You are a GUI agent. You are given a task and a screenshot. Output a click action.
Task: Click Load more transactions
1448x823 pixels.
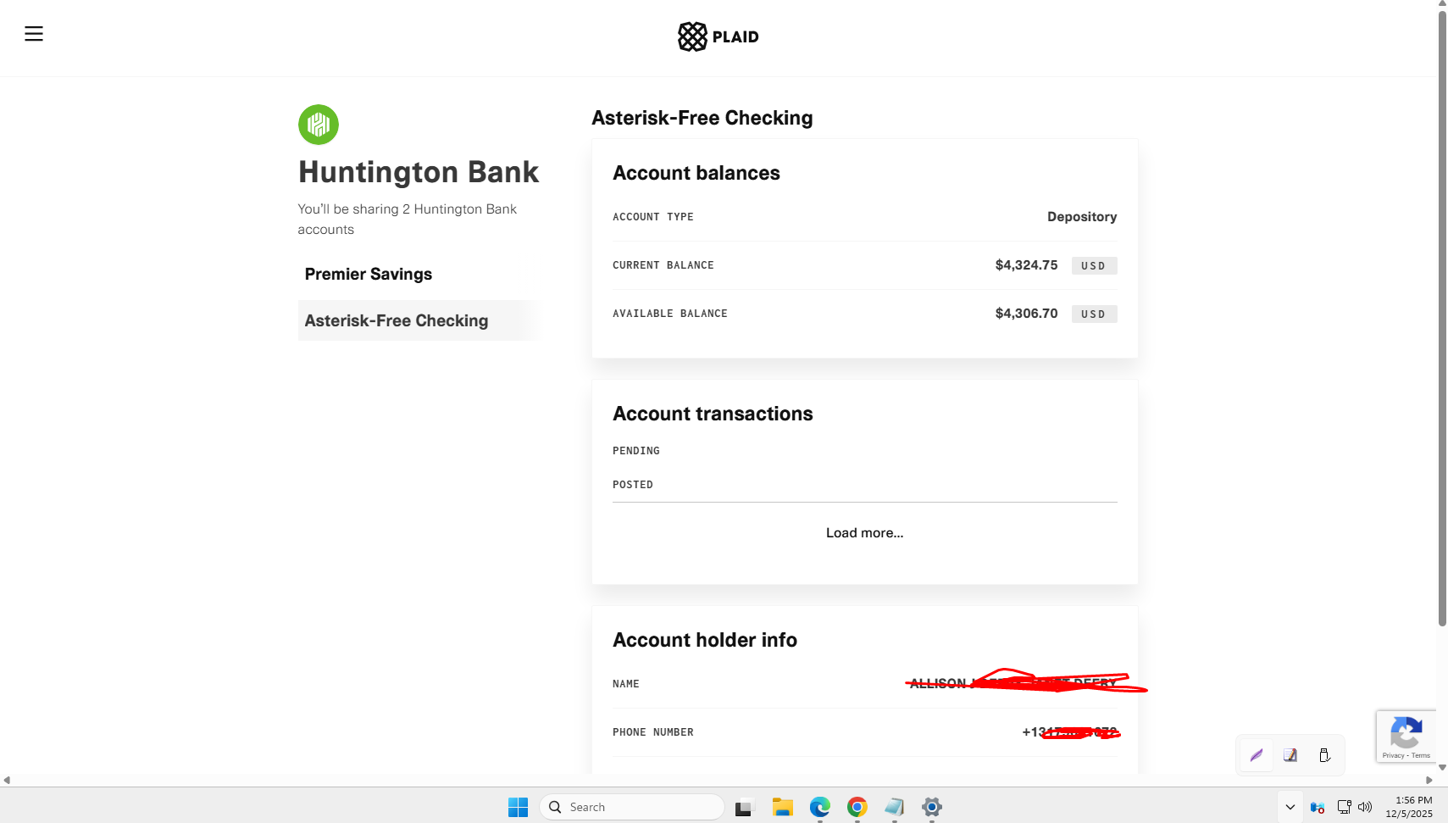[864, 532]
